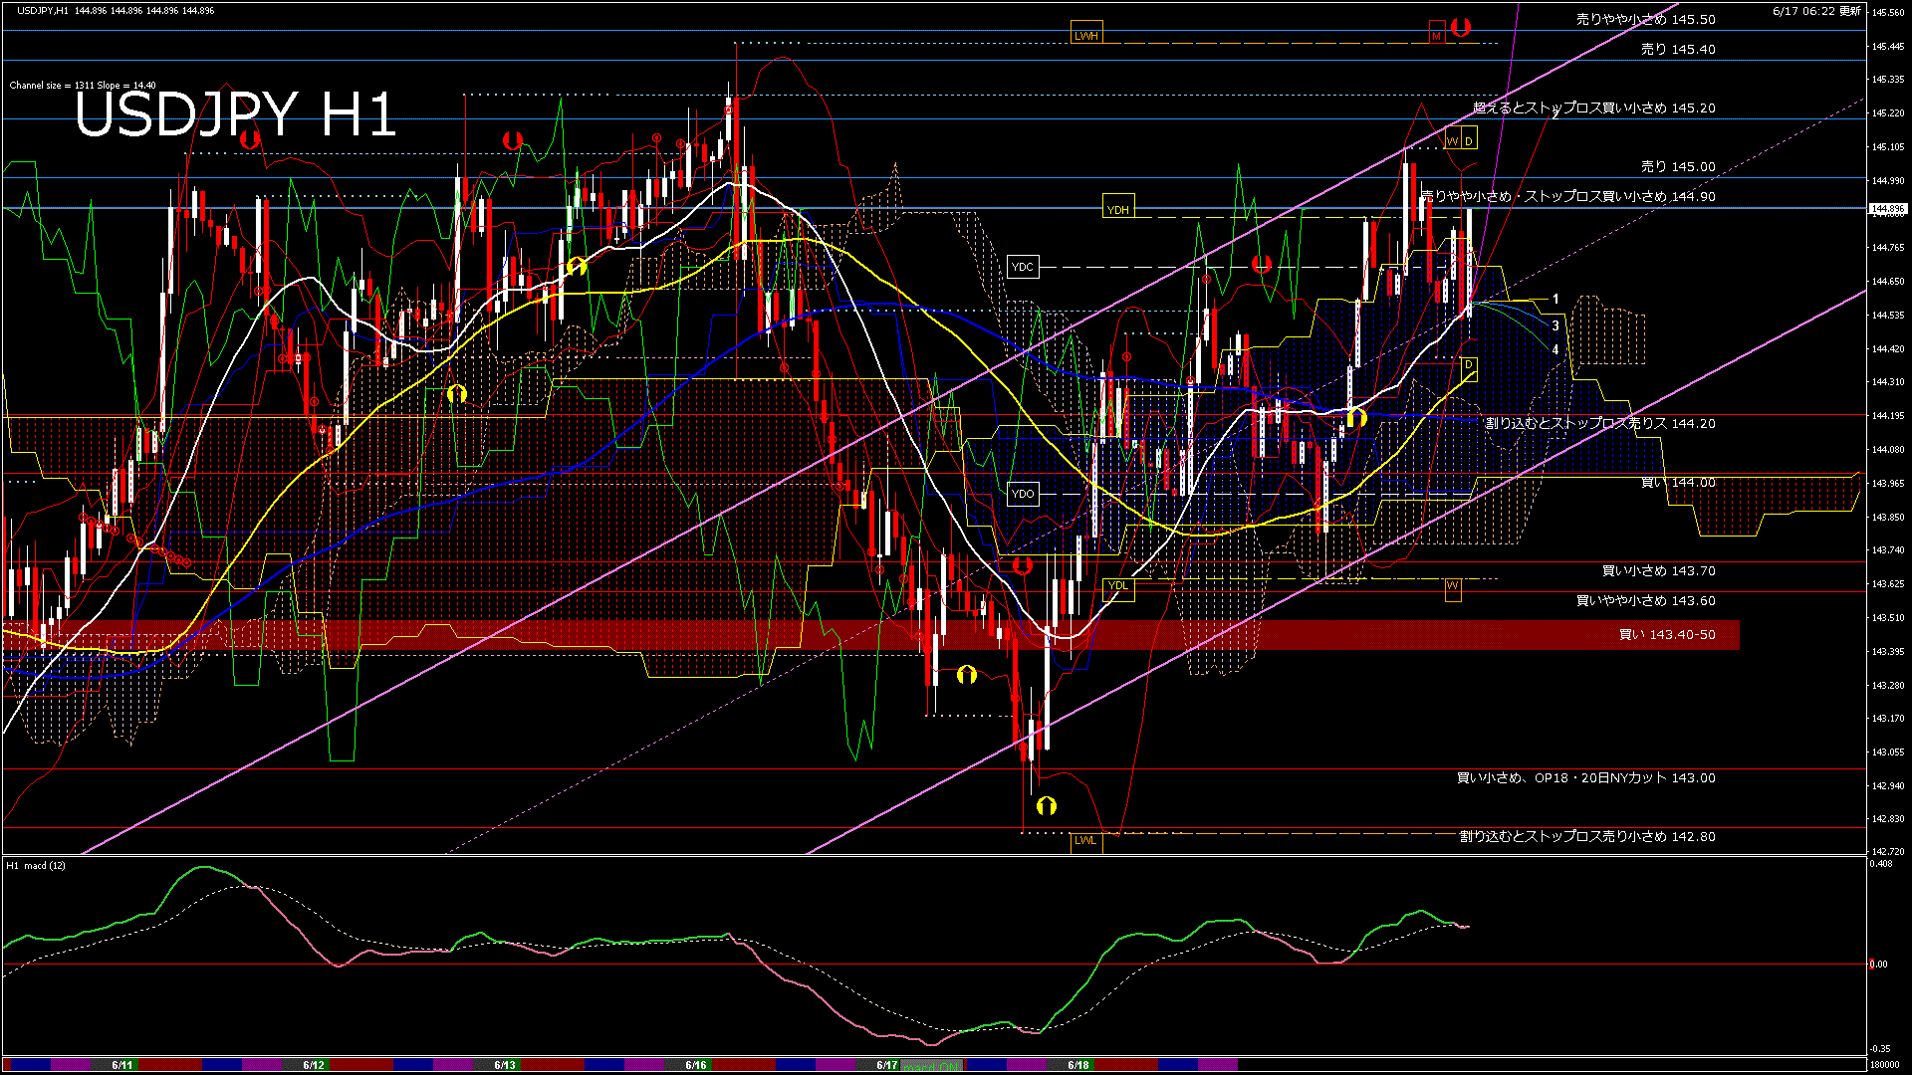
Task: Click the 6/16 date marker on timeline
Action: [696, 1065]
